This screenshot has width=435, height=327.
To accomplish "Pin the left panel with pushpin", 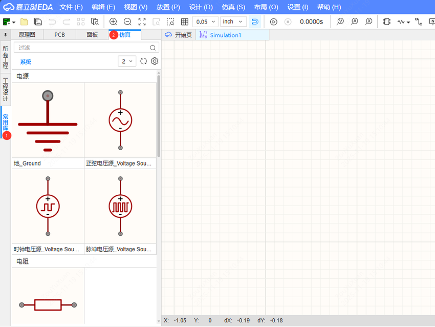I will pos(6,35).
